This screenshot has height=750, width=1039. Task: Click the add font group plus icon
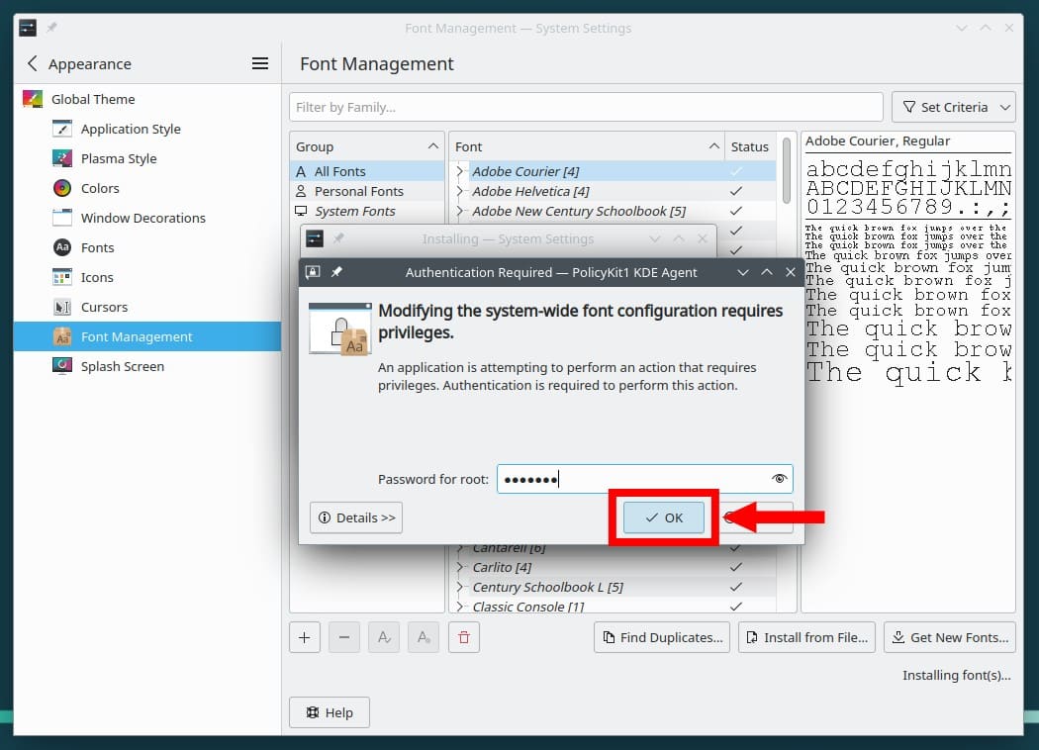pyautogui.click(x=304, y=637)
